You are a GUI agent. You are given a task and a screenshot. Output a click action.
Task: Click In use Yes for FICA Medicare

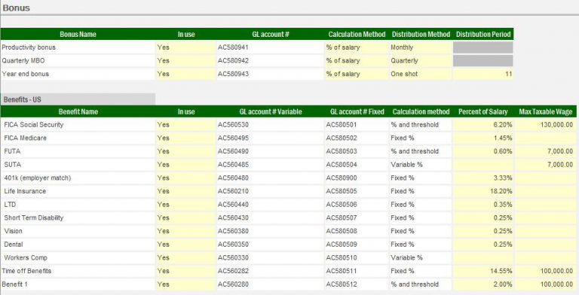185,138
